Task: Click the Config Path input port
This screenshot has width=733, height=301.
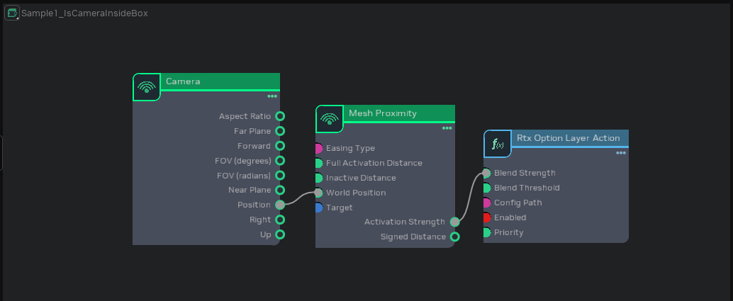Action: click(486, 203)
